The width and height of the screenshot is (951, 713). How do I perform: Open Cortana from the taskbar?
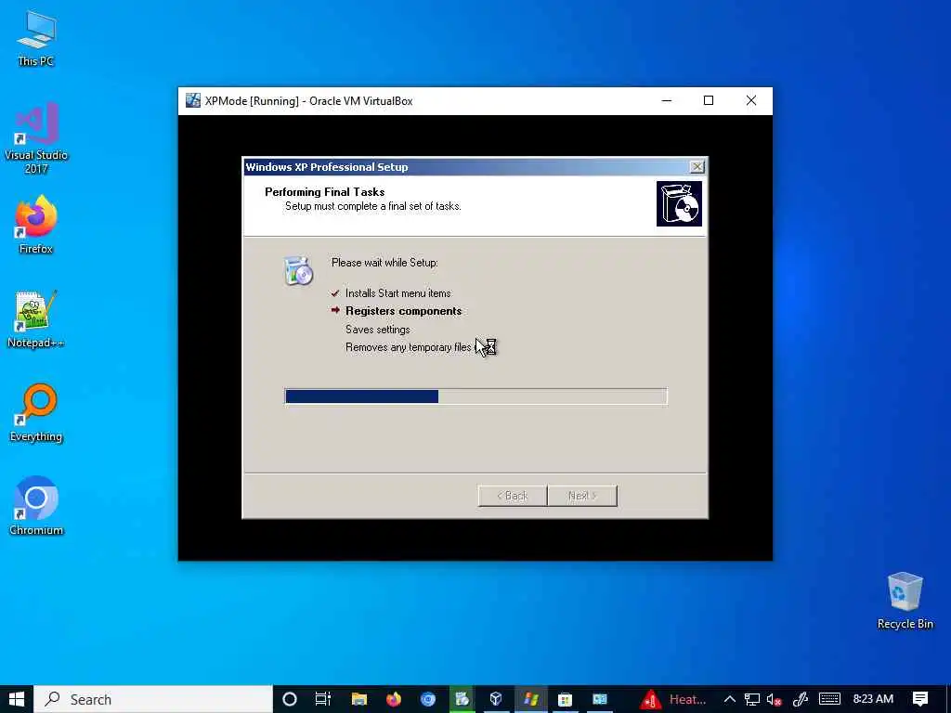(290, 699)
